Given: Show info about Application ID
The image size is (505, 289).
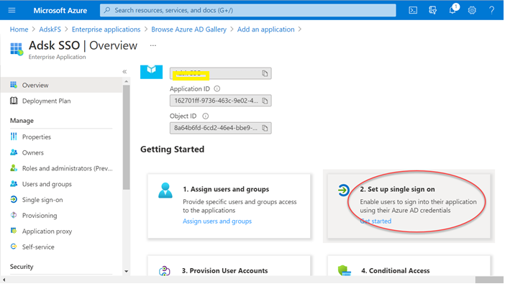Looking at the screenshot, I should coord(217,88).
